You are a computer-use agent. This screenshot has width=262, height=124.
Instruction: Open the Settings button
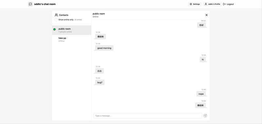[x=195, y=4]
